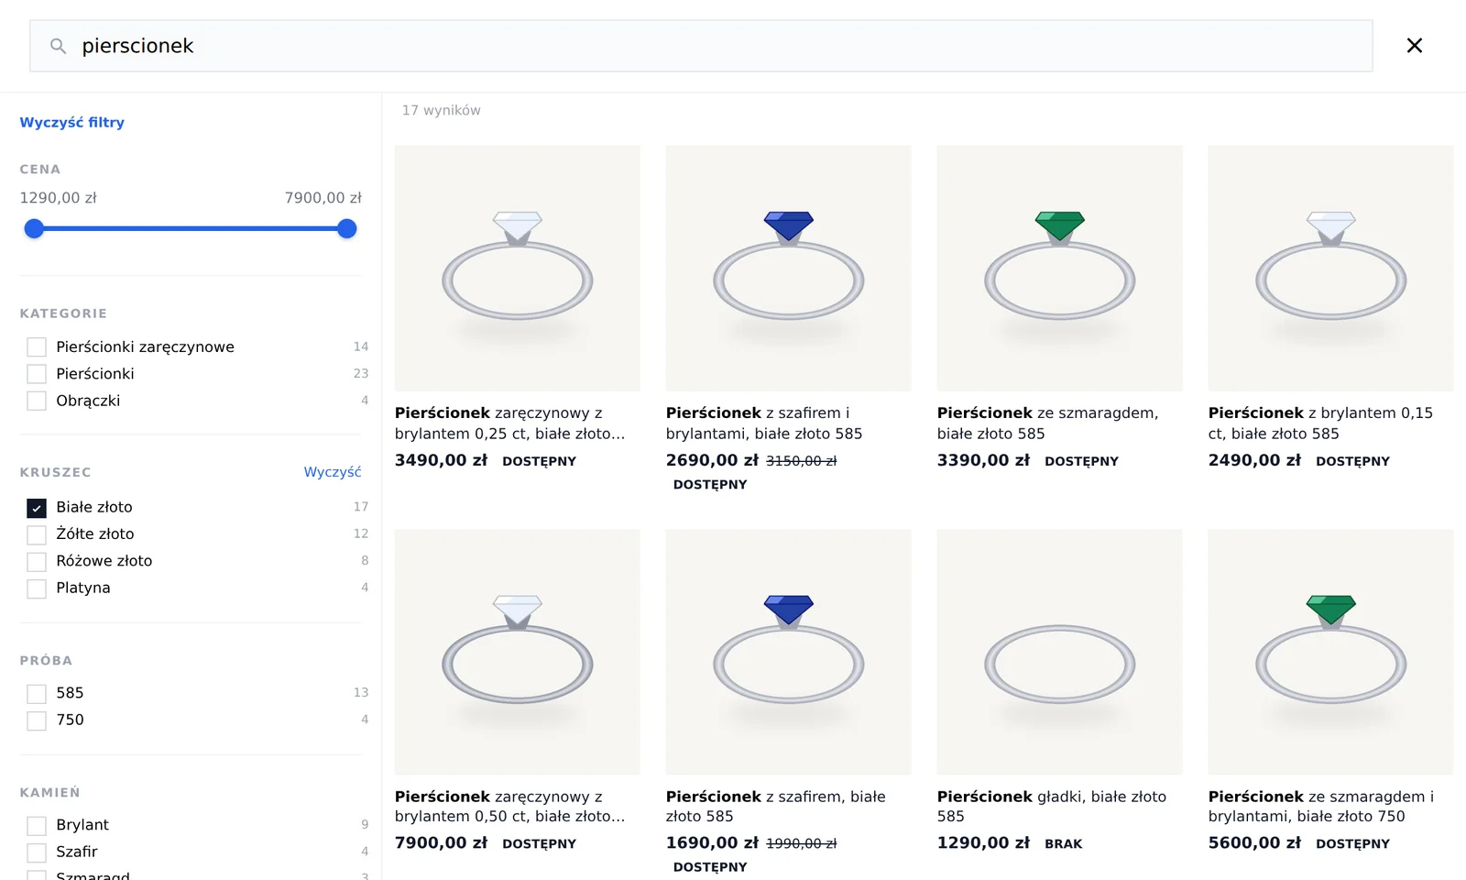Image resolution: width=1466 pixels, height=880 pixels.
Task: Filter by próba 750
Action: (x=37, y=720)
